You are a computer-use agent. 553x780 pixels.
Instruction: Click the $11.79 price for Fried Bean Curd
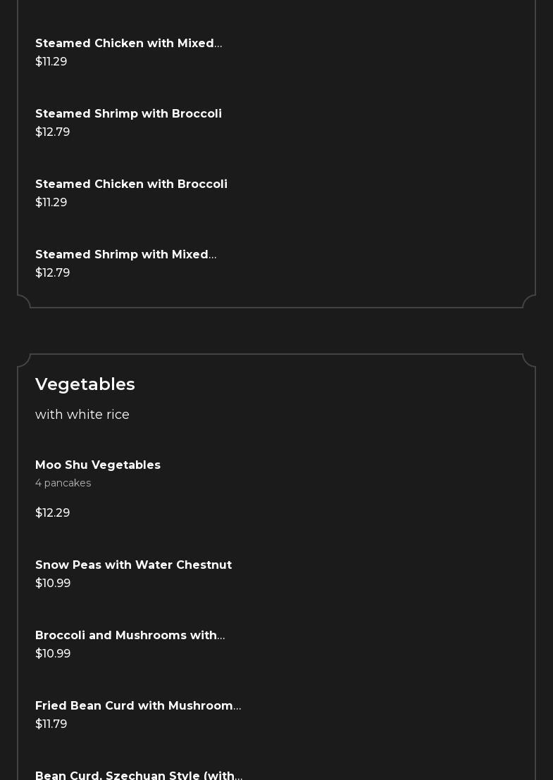click(51, 724)
